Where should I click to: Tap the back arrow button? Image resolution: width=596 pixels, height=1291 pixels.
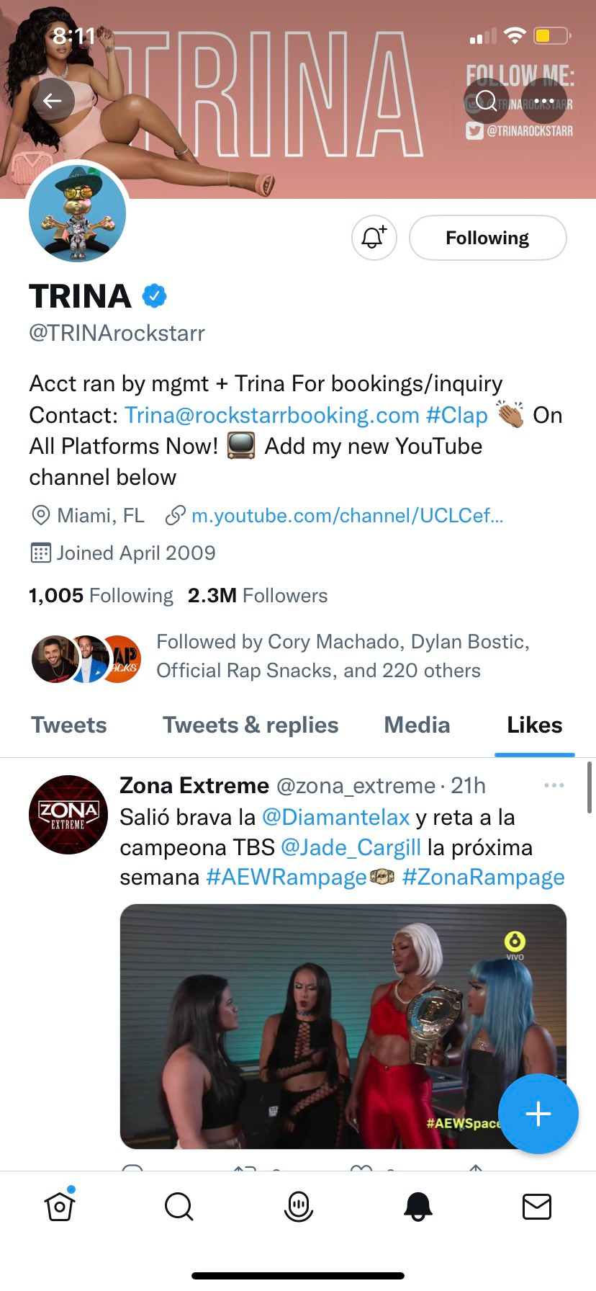(x=52, y=101)
